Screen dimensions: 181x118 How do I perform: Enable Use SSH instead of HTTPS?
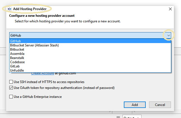tap(11, 82)
